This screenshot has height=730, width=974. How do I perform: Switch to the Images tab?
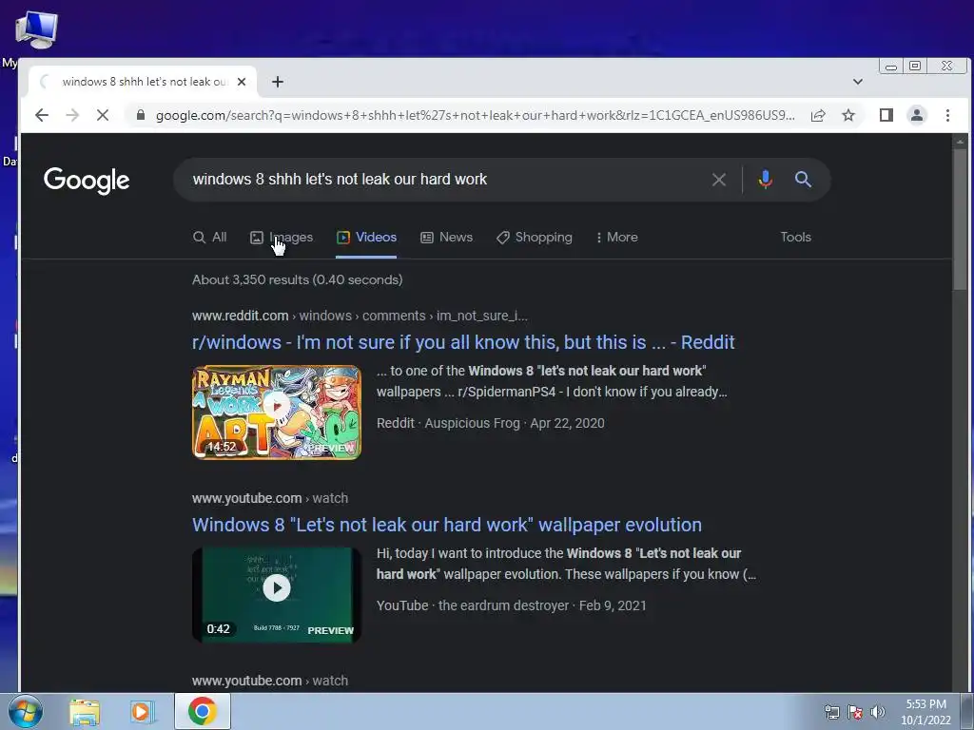(282, 237)
